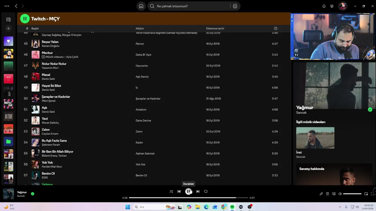The width and height of the screenshot is (376, 211).
Task: Open the Aşktan Sabıkalı album
Action: [145, 153]
